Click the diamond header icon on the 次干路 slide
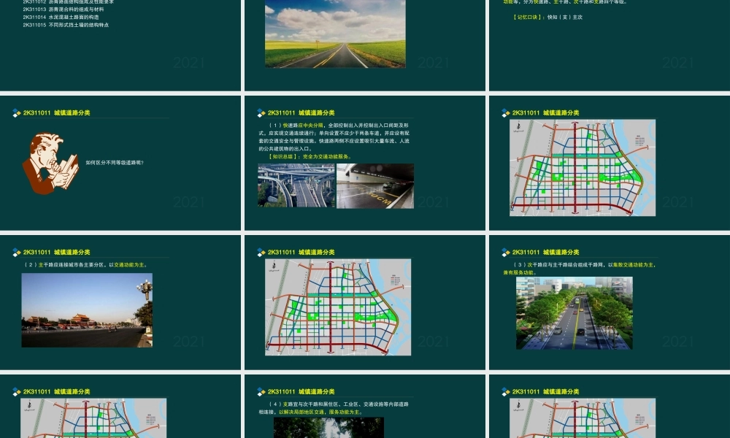The height and width of the screenshot is (438, 730). (504, 252)
